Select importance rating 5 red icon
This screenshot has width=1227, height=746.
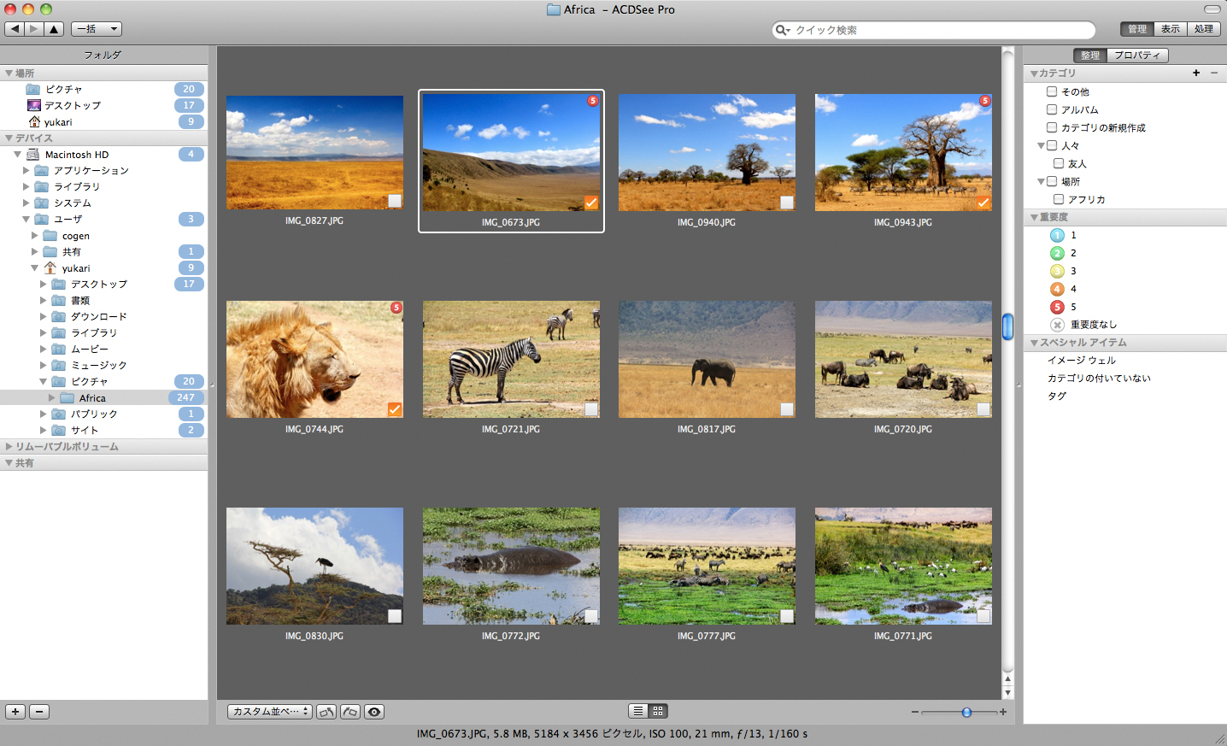pyautogui.click(x=1057, y=307)
